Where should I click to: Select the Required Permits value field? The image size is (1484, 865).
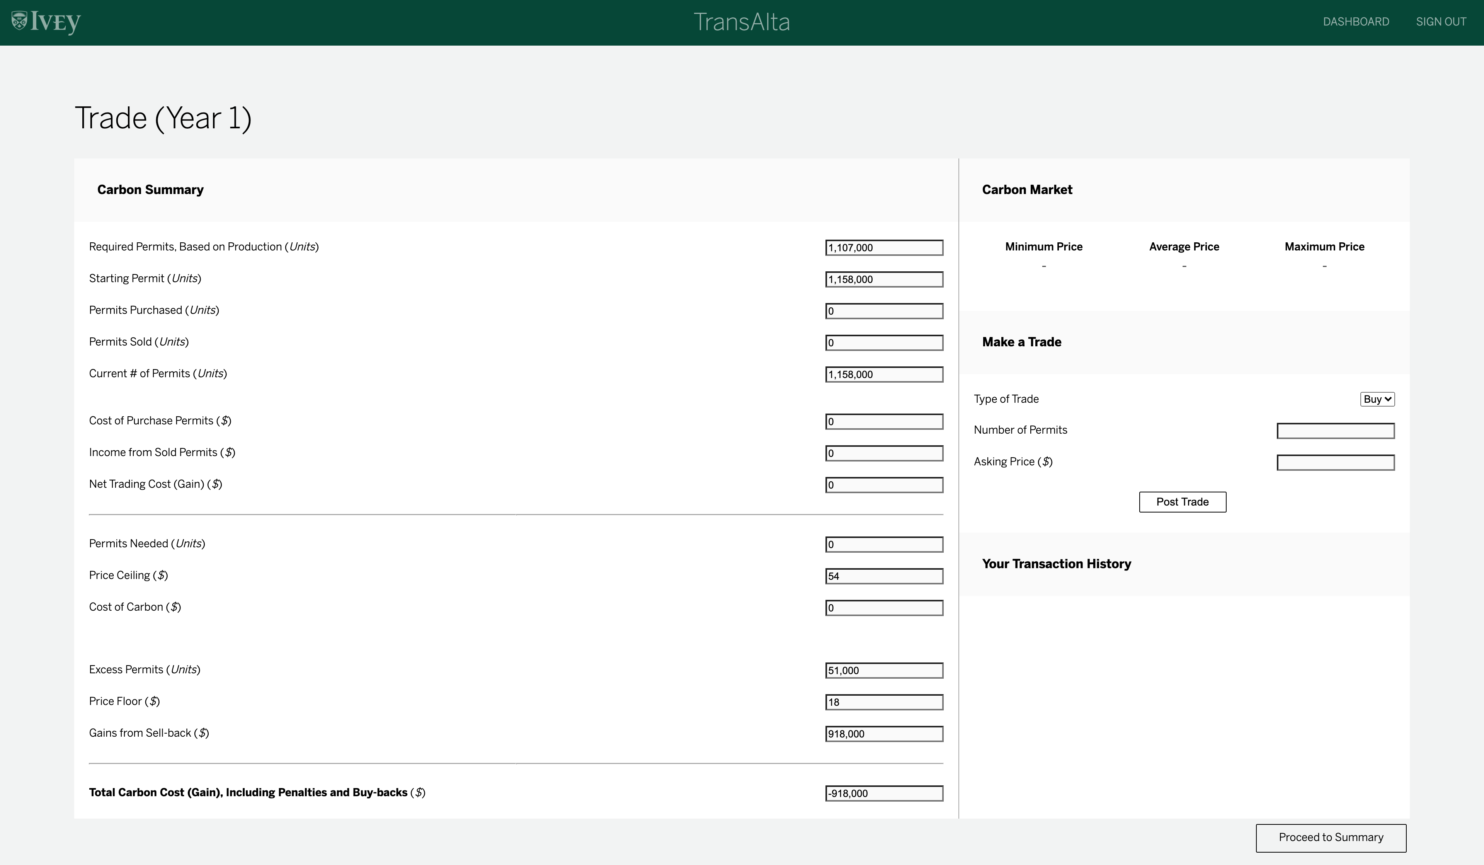884,248
